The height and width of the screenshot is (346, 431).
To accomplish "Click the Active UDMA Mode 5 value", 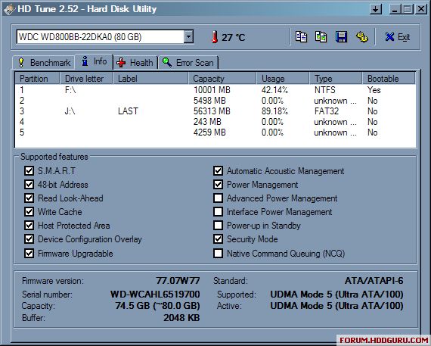I will [x=336, y=306].
